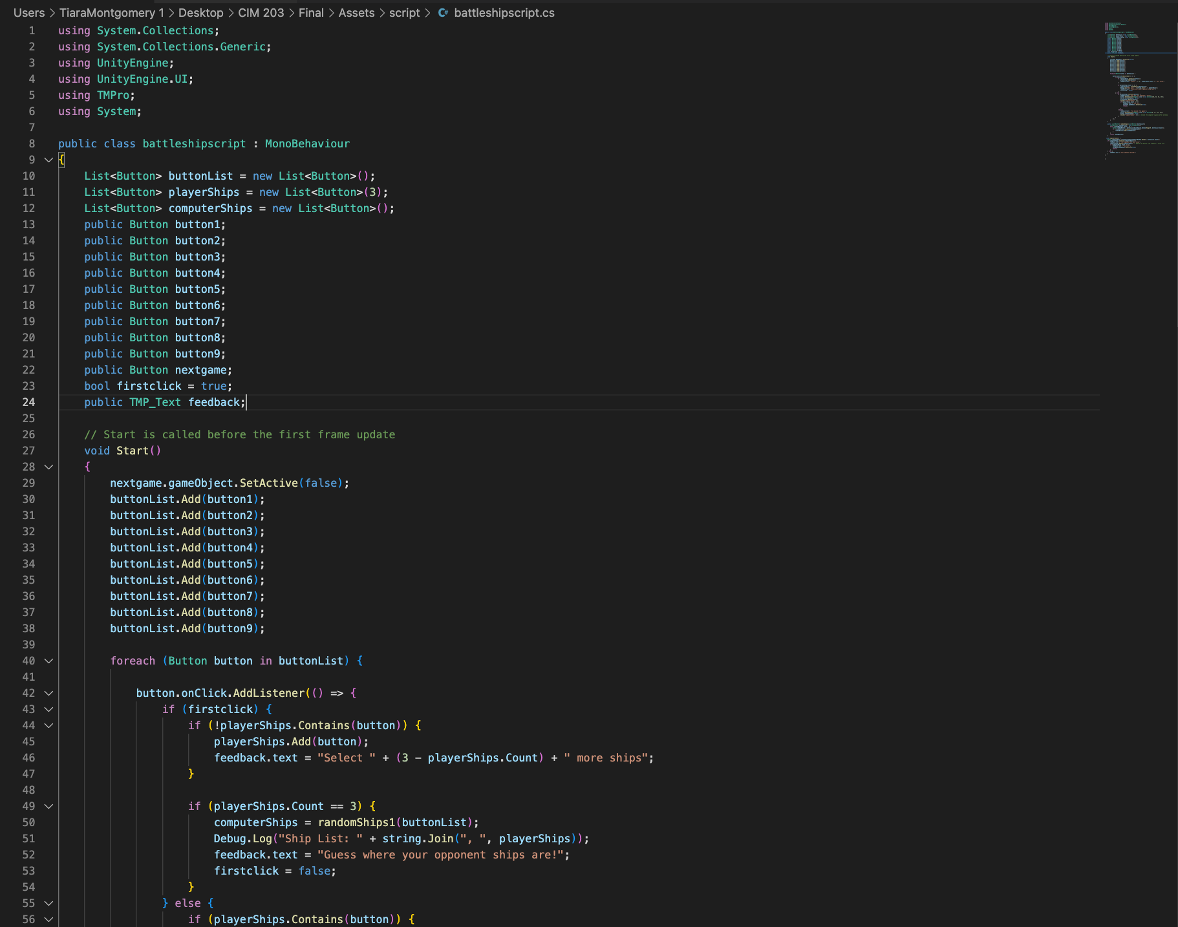Click 'void Start()' method signature
This screenshot has height=927, width=1178.
123,451
